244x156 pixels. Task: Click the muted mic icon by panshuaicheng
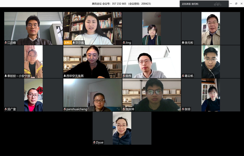point(65,109)
